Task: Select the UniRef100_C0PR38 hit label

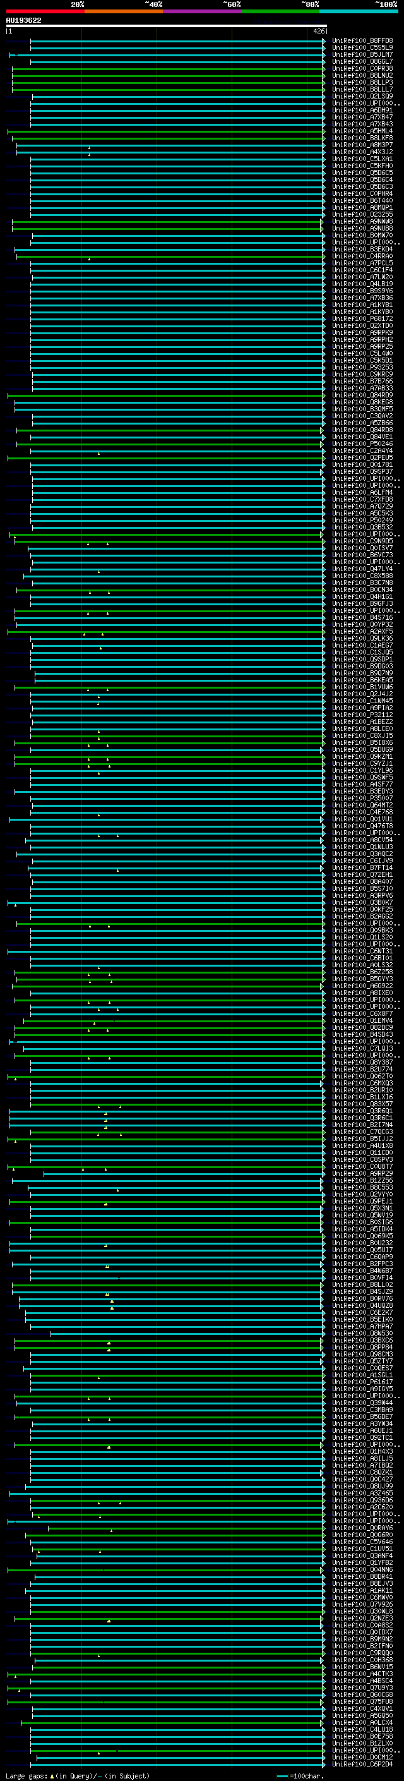Action: tap(362, 68)
